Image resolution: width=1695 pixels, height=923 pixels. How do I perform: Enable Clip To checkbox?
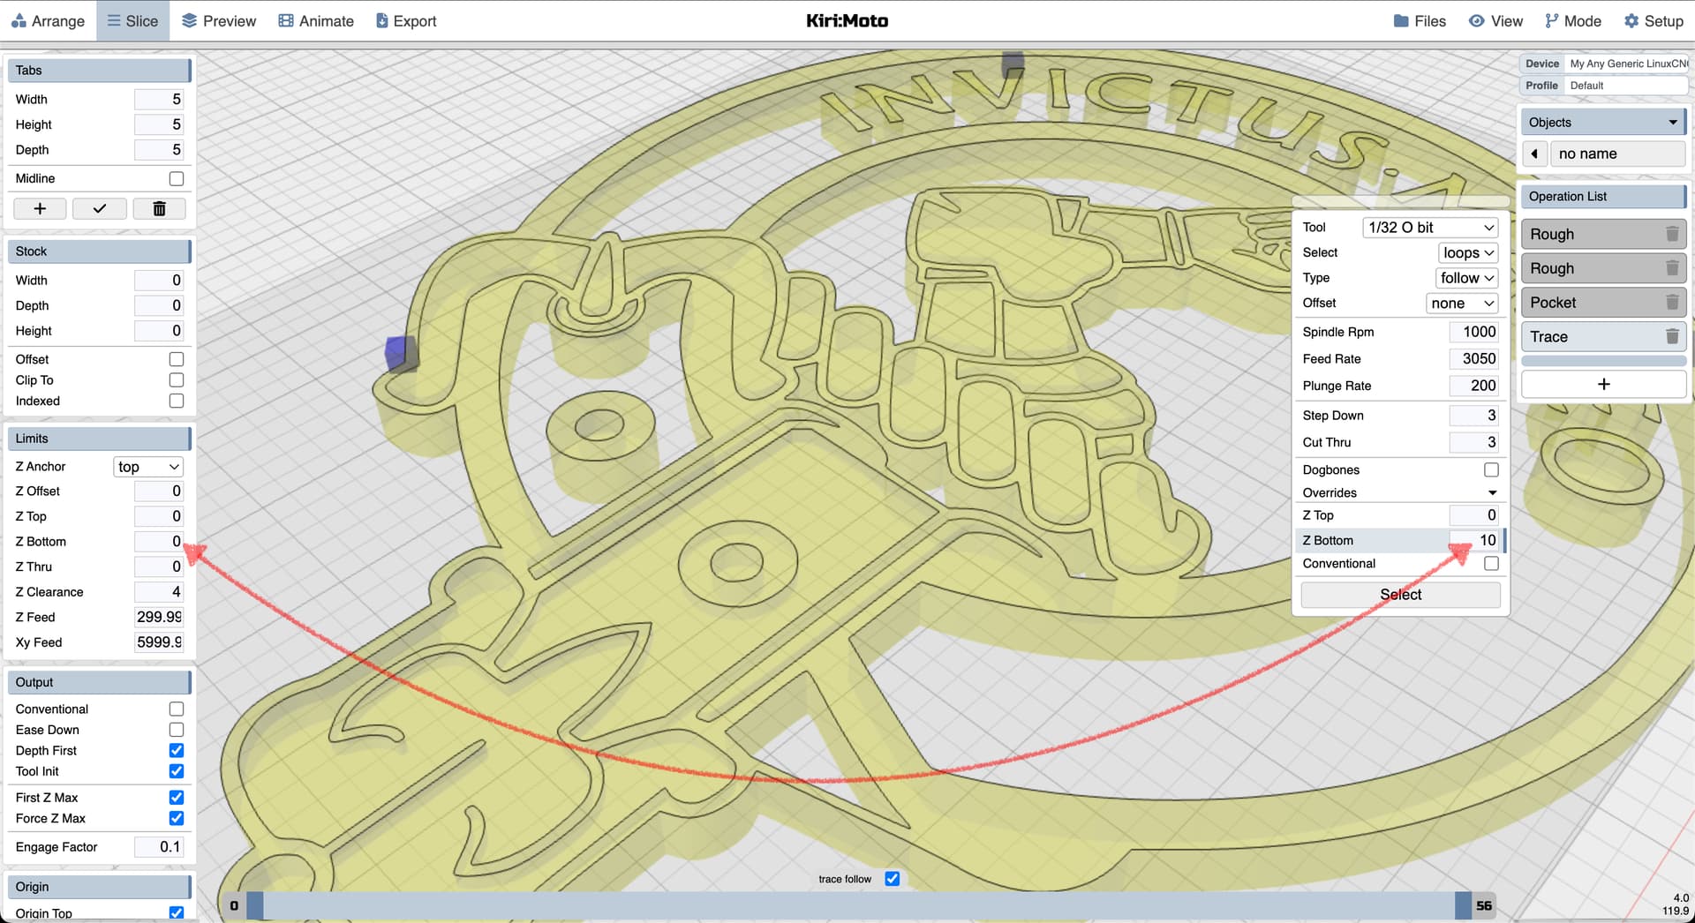point(177,380)
